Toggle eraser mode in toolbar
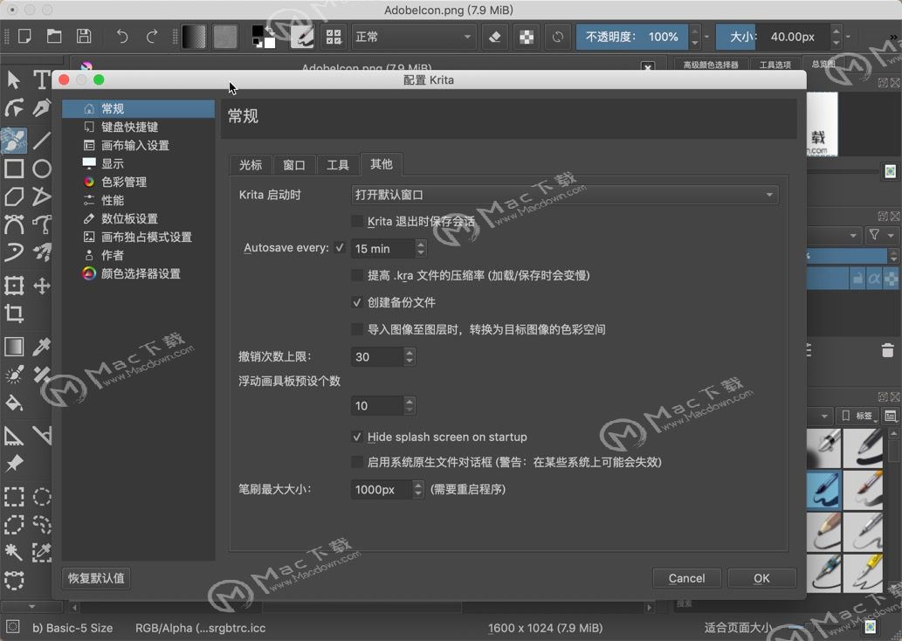This screenshot has height=641, width=902. (494, 37)
